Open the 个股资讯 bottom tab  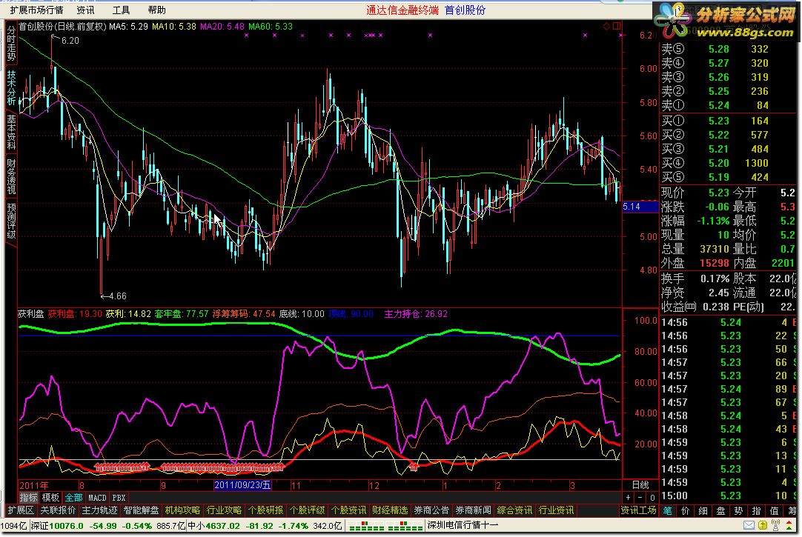348,510
